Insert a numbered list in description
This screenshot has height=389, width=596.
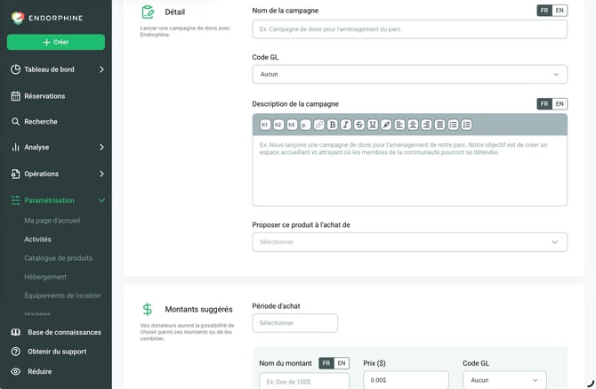click(x=466, y=125)
